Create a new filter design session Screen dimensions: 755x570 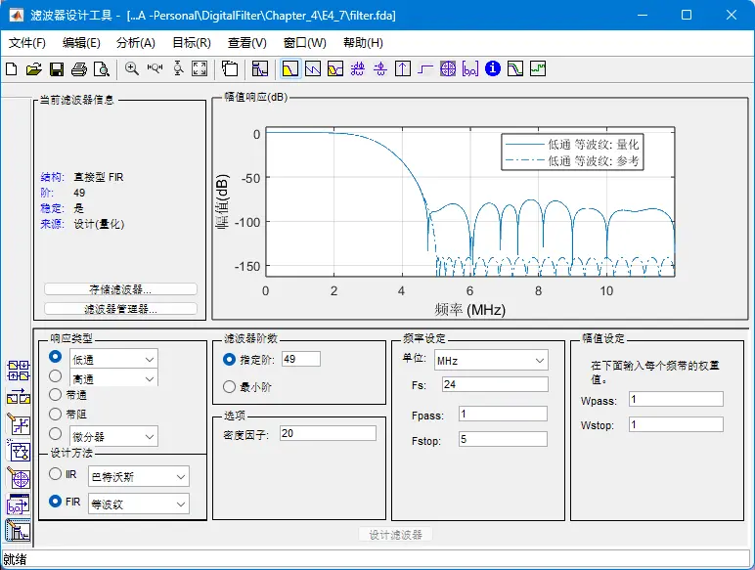tap(12, 68)
